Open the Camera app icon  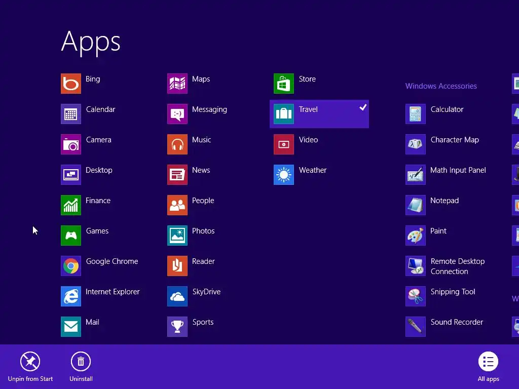pos(71,144)
